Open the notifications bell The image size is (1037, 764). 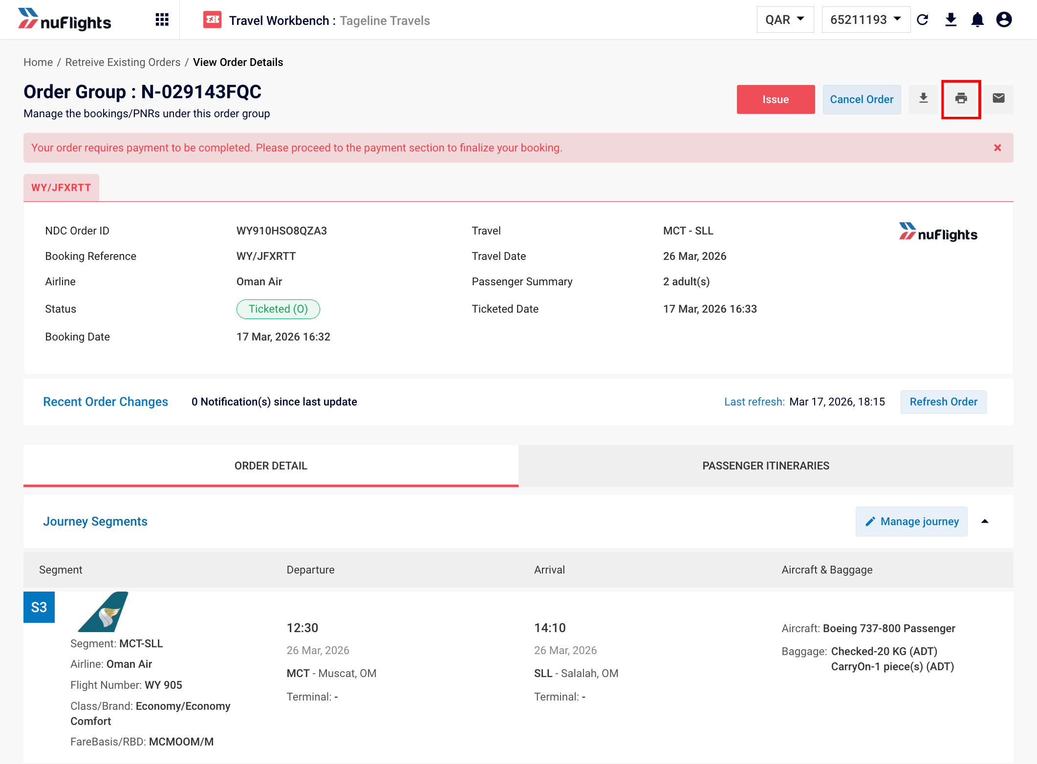pos(977,20)
